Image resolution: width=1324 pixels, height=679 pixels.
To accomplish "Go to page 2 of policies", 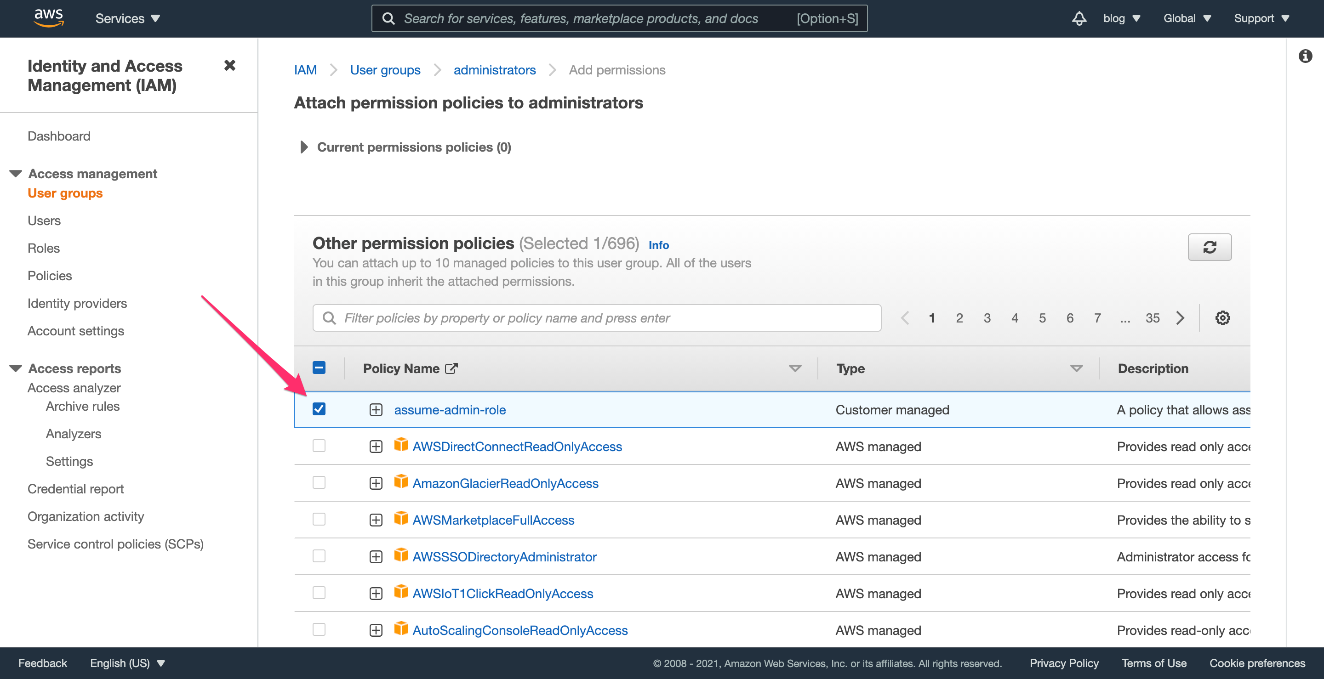I will (959, 318).
